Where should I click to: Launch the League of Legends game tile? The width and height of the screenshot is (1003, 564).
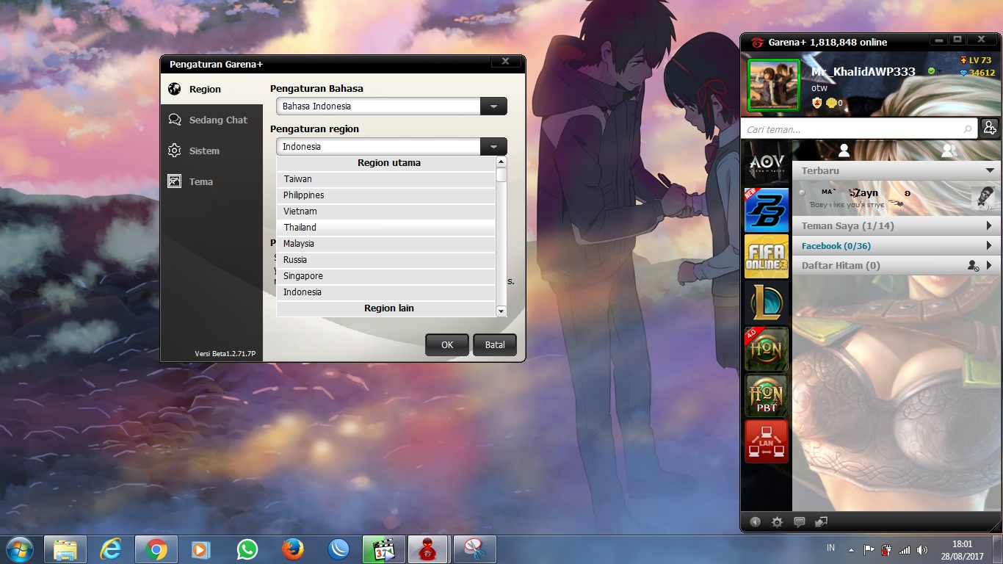(x=767, y=302)
